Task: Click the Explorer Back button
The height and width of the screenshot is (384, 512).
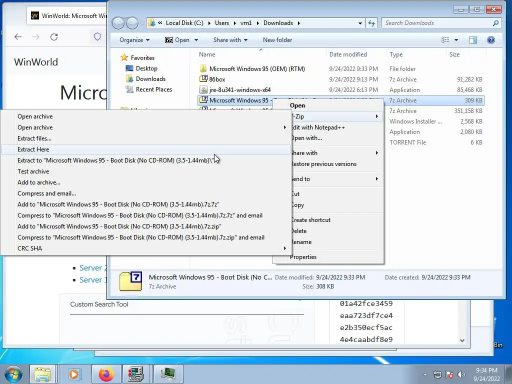Action: tap(118, 23)
